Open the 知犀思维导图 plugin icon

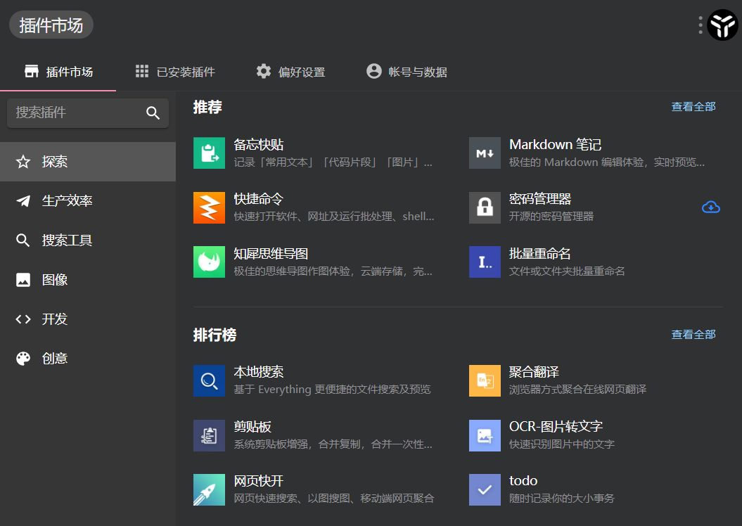[207, 262]
